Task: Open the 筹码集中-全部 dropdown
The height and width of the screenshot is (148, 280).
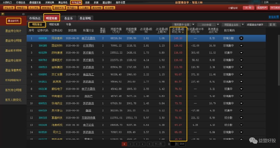Action: tap(193, 25)
